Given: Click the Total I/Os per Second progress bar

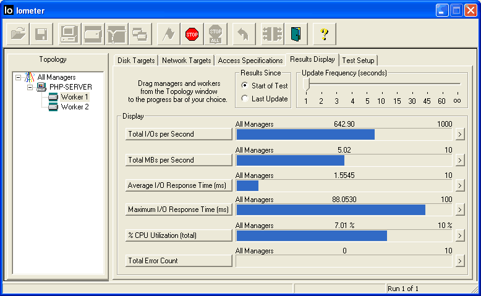Looking at the screenshot, I should [x=344, y=134].
